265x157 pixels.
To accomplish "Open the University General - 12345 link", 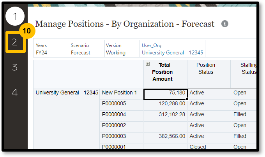I will point(172,52).
